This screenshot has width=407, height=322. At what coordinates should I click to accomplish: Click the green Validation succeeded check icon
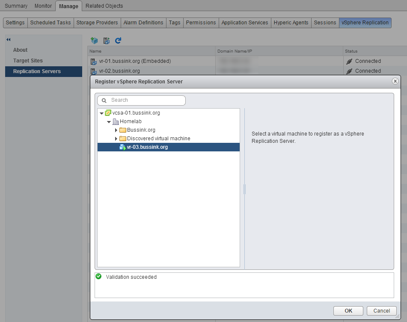point(98,276)
